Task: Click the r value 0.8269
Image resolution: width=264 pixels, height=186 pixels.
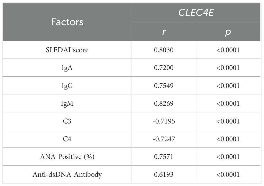Action: click(164, 103)
